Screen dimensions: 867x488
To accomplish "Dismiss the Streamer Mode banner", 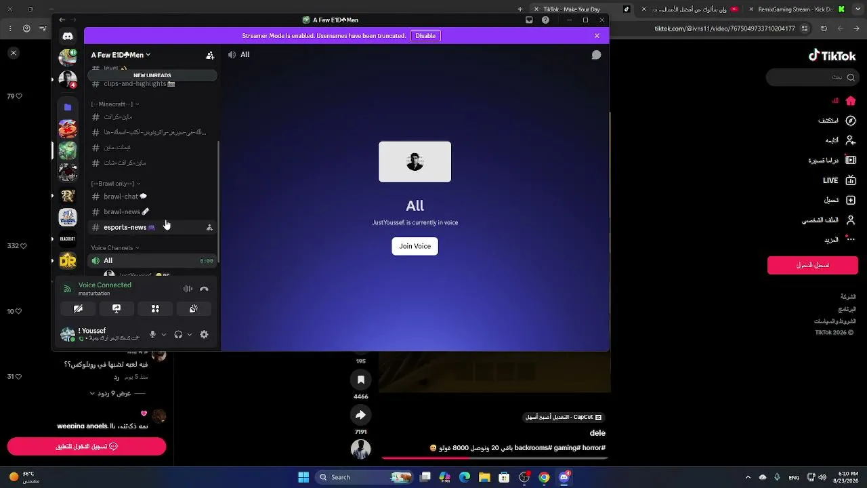I will 597,36.
